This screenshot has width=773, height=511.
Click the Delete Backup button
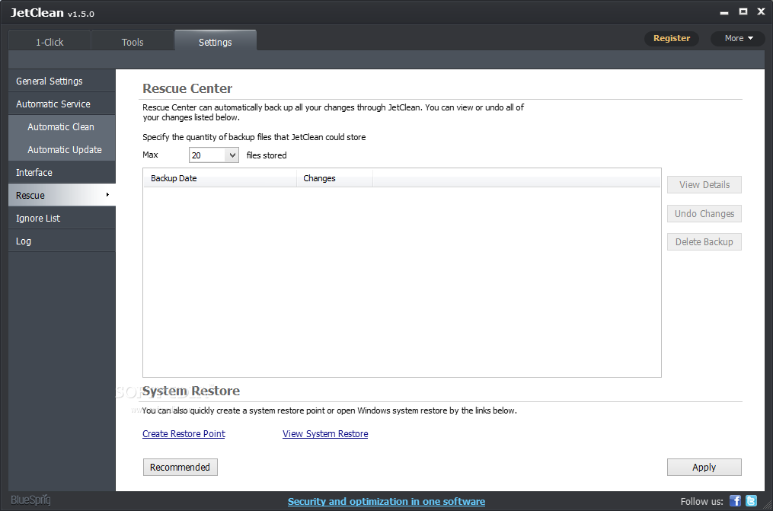click(x=704, y=242)
